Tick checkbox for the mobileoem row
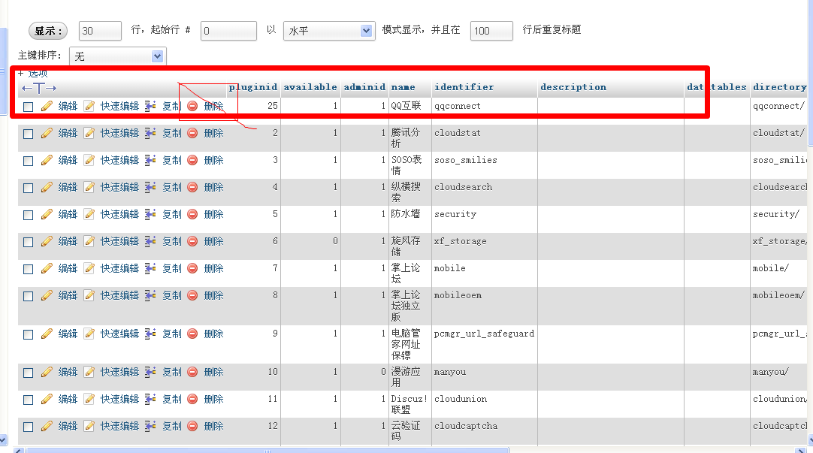 (29, 296)
